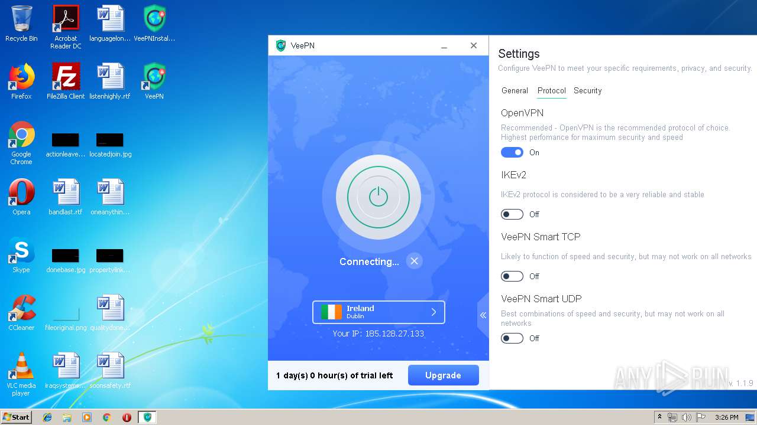Click the volume speaker tray icon

click(687, 417)
